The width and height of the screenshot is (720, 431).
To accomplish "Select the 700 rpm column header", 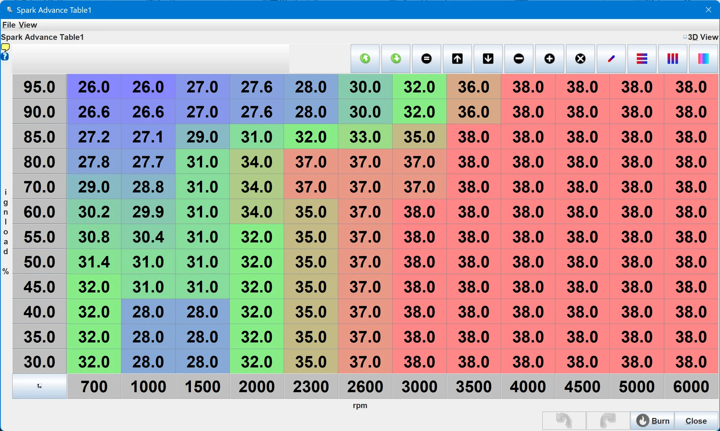I will click(94, 386).
